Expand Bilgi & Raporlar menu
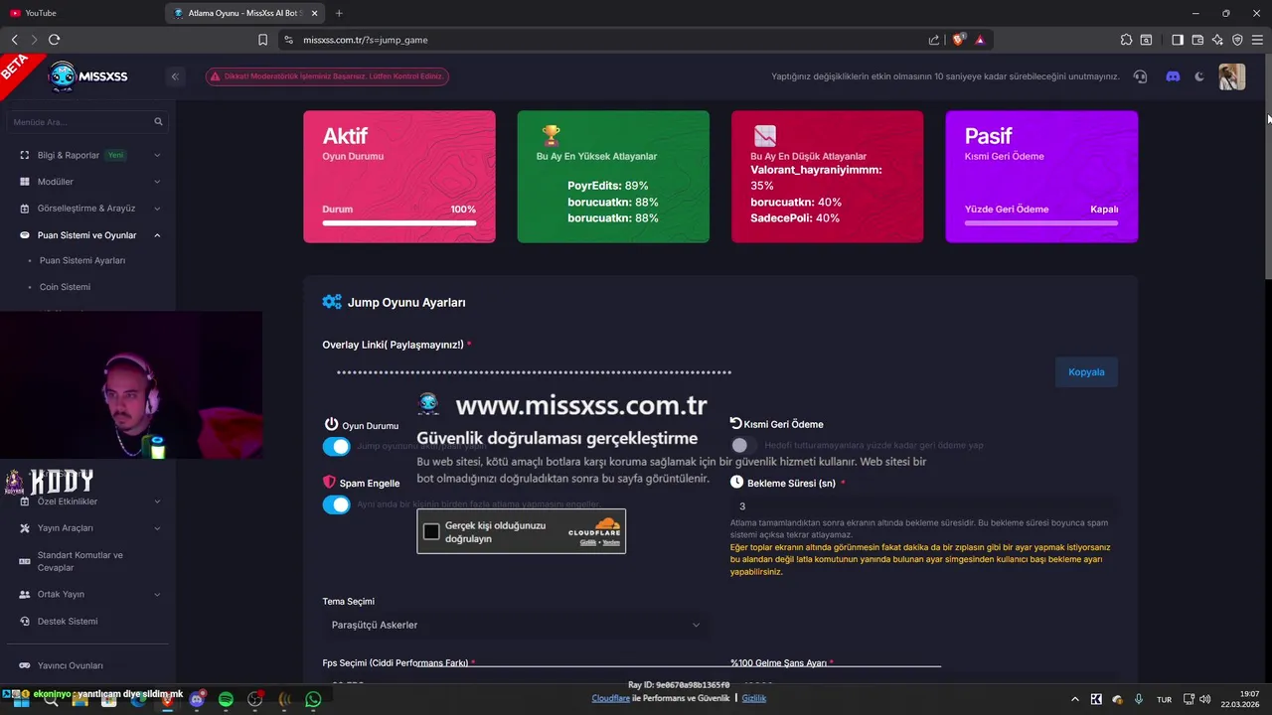This screenshot has width=1272, height=715. click(x=90, y=155)
